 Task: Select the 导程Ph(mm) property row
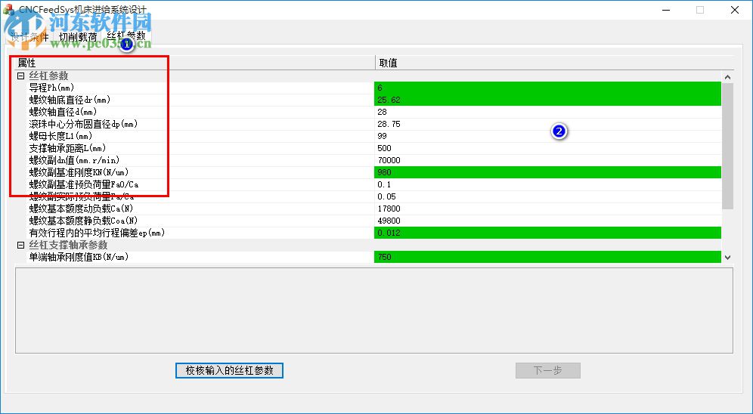coord(201,88)
